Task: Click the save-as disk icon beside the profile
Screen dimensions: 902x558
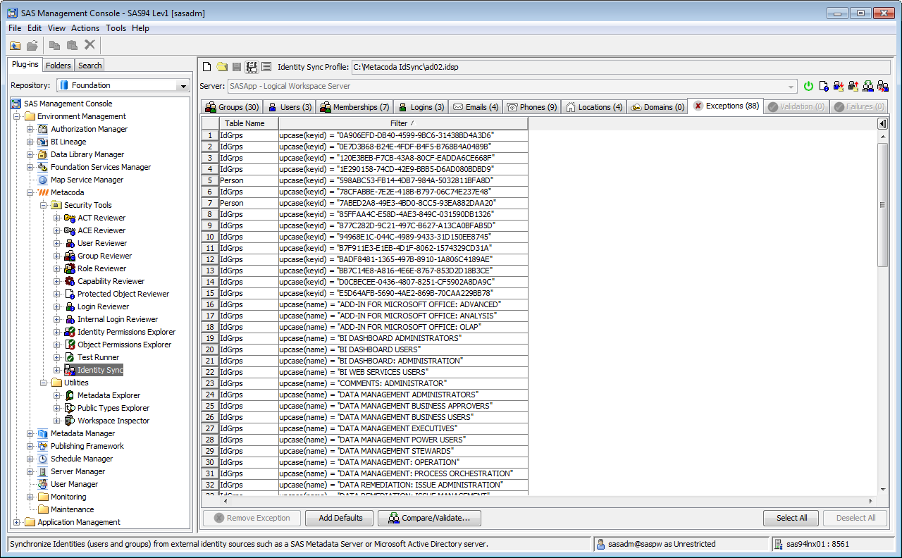Action: (x=252, y=67)
